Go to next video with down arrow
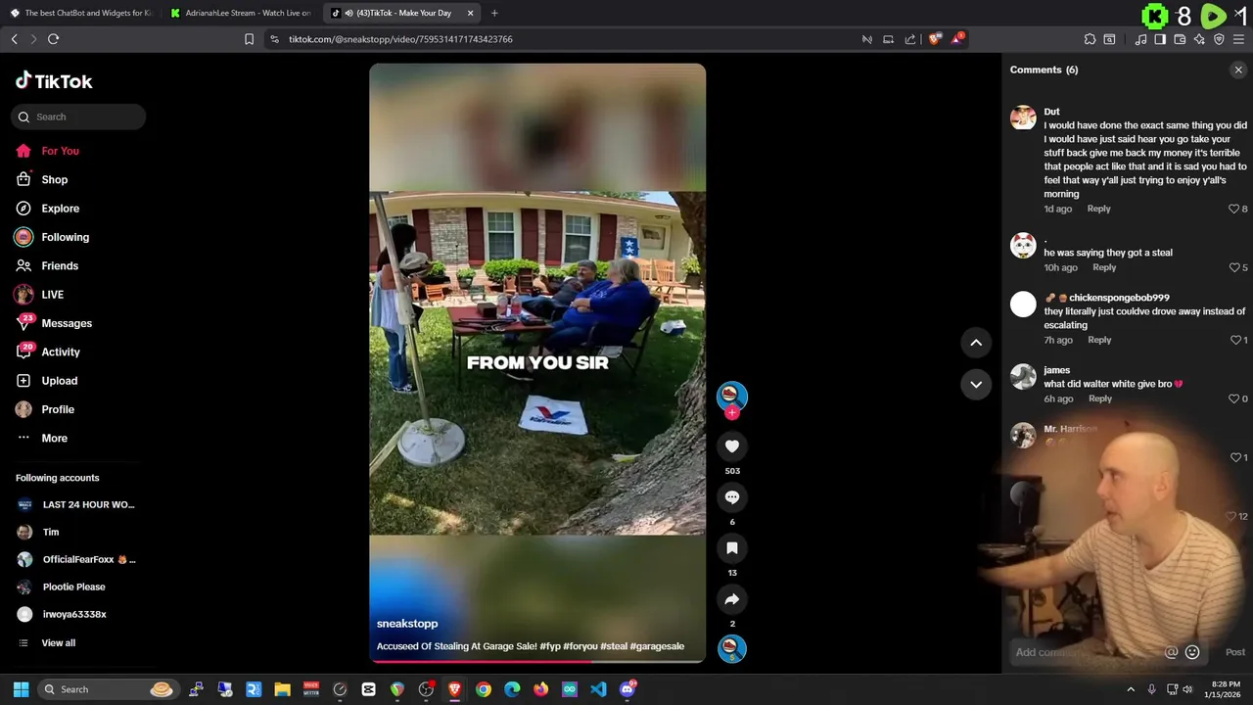Screen dimensions: 1253x705 976,385
